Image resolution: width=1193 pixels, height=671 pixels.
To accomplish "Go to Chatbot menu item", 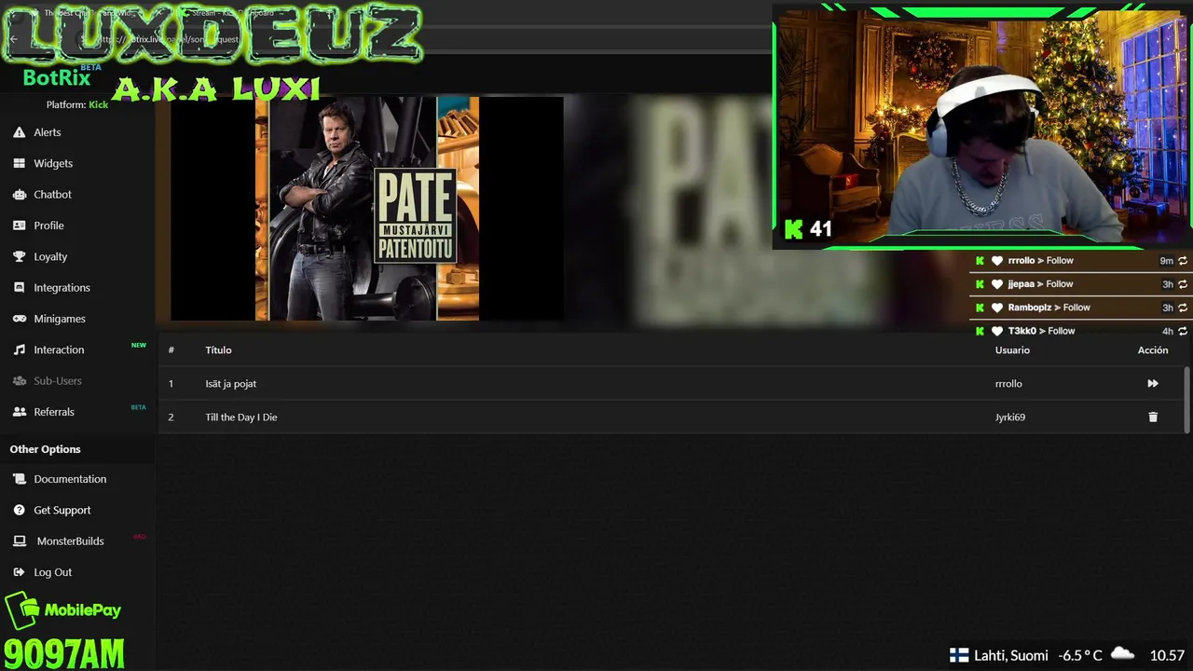I will pyautogui.click(x=52, y=194).
